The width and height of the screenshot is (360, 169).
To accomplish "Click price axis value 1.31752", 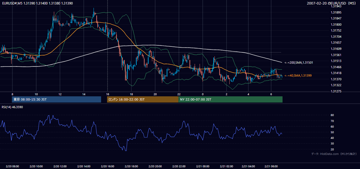I will click(x=336, y=30).
